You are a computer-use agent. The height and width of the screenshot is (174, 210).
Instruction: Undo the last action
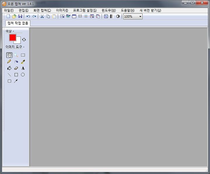coord(28,16)
